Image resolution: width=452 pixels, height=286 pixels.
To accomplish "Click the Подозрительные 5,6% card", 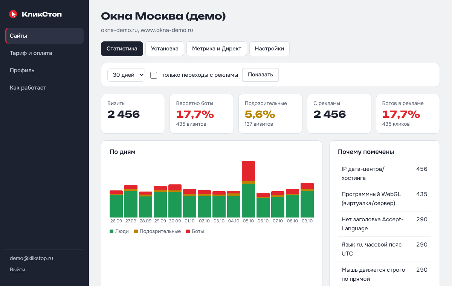I will (x=270, y=114).
